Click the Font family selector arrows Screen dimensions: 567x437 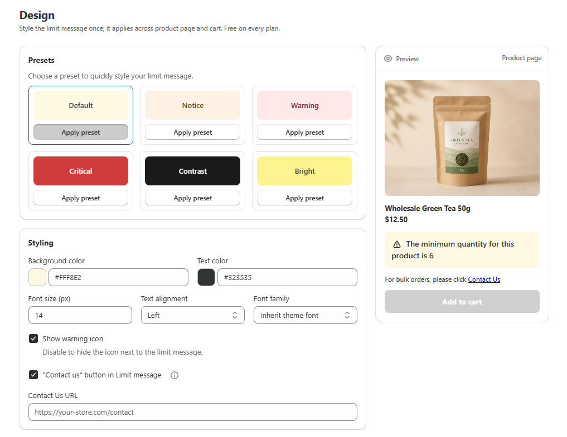pyautogui.click(x=347, y=315)
